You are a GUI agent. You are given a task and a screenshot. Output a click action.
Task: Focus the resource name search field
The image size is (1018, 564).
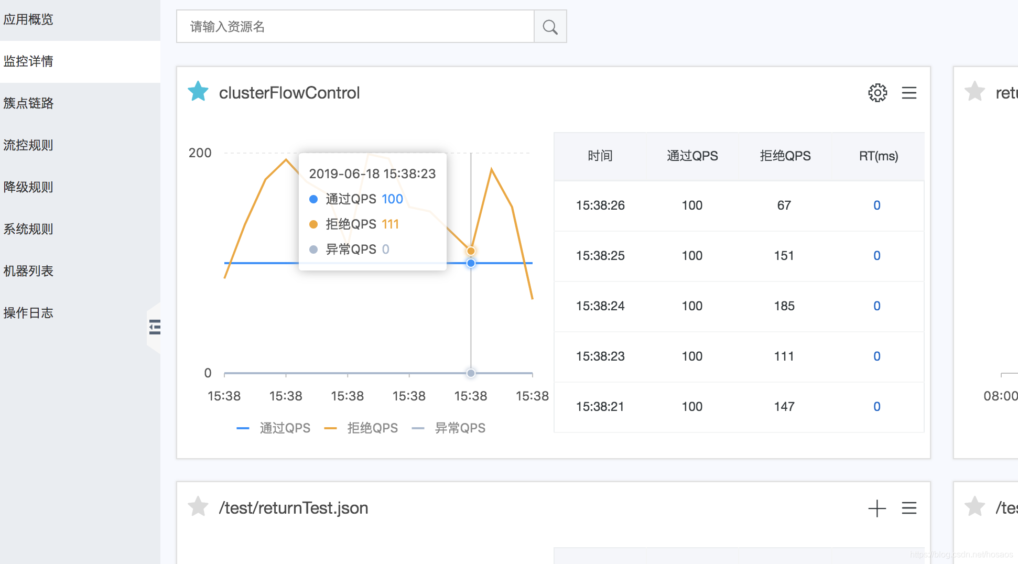coord(355,27)
